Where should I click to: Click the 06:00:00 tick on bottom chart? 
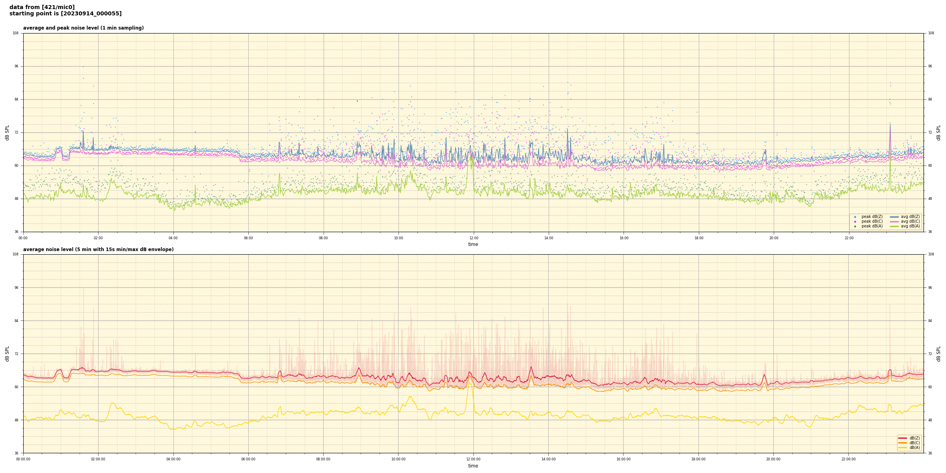[248, 459]
